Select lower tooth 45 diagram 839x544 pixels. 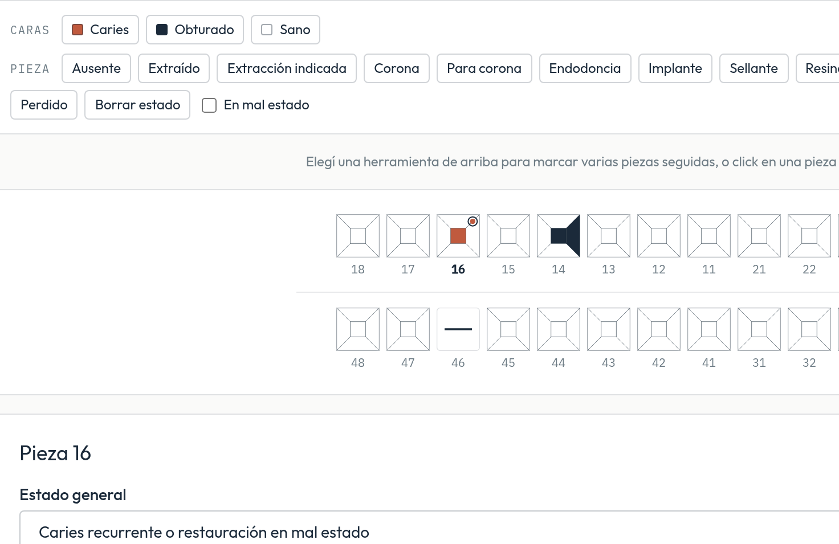pyautogui.click(x=508, y=329)
